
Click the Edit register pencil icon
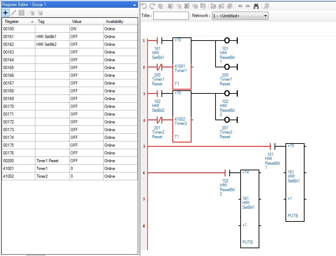(13, 13)
